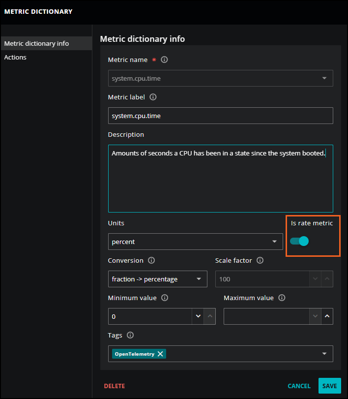This screenshot has width=348, height=399.
Task: Open the Minimum value info icon
Action: click(x=165, y=298)
